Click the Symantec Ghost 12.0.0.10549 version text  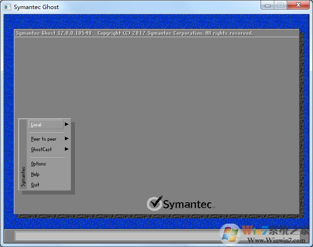point(54,33)
